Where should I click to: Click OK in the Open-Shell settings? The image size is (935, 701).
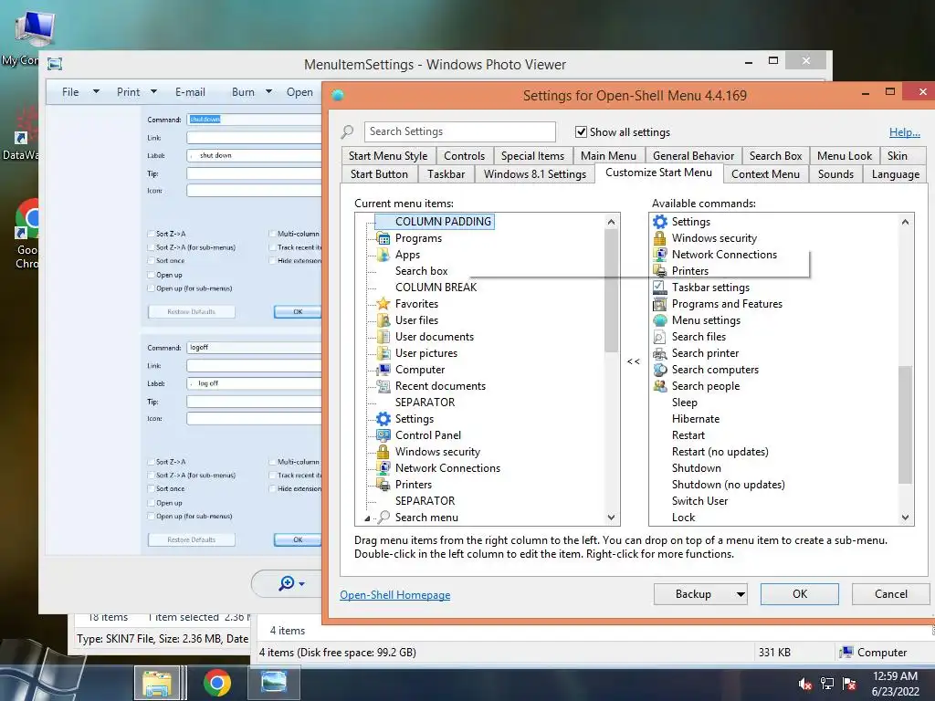coord(800,594)
